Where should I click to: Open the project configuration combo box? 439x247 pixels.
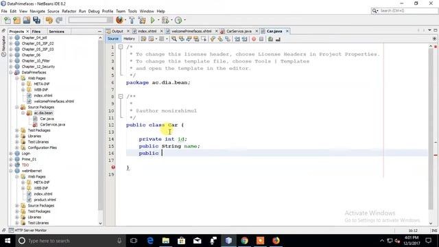coord(91,20)
